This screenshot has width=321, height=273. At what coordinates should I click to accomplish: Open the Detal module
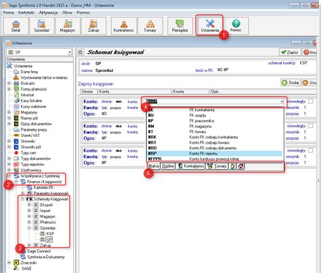[16, 26]
